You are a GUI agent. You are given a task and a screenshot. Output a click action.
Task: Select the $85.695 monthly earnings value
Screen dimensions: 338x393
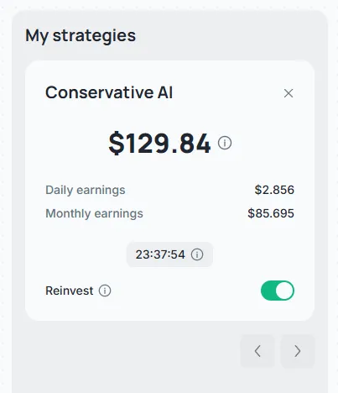(271, 213)
